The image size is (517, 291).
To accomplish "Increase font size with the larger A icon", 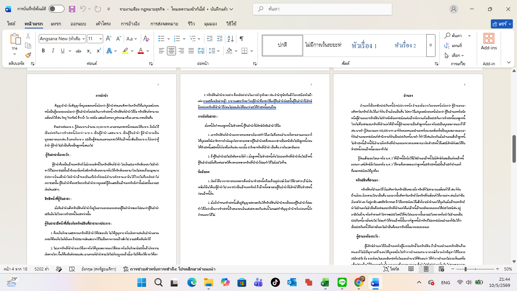I will (x=108, y=39).
